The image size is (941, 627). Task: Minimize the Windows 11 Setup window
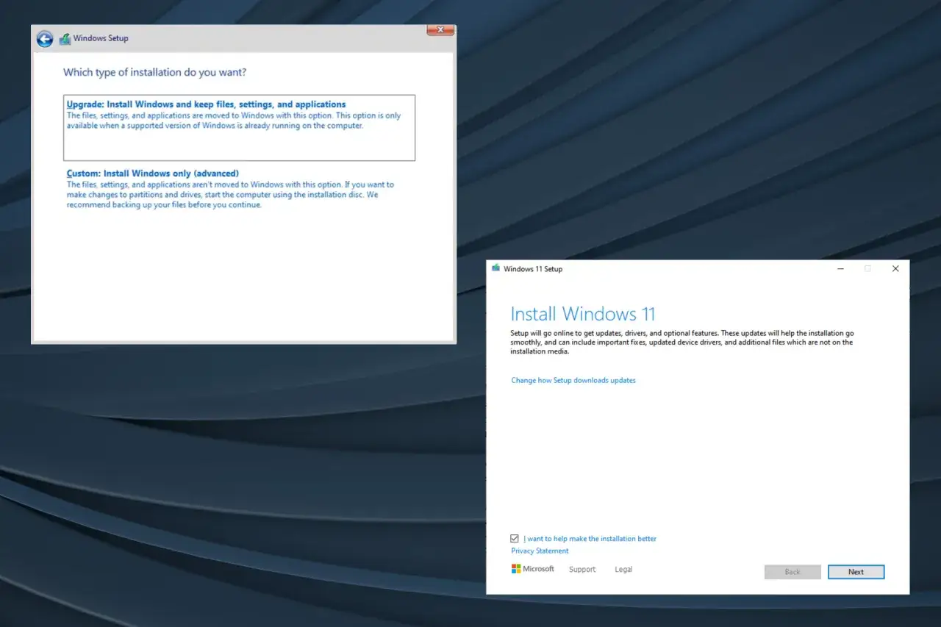tap(841, 269)
